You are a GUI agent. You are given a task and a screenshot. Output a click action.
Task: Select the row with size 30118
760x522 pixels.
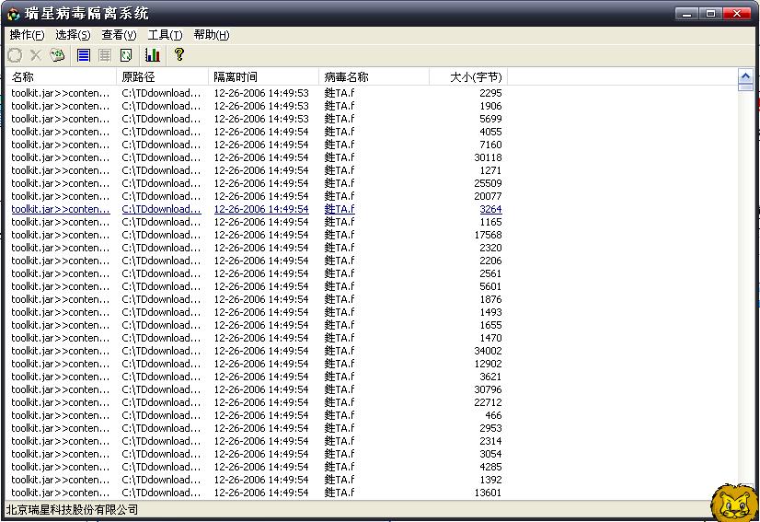pyautogui.click(x=257, y=157)
